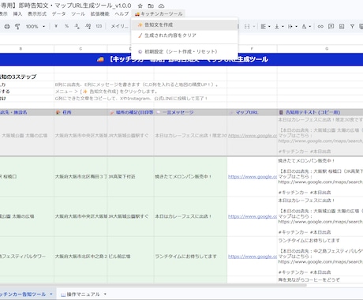Click the 住所 header cell

80,112
